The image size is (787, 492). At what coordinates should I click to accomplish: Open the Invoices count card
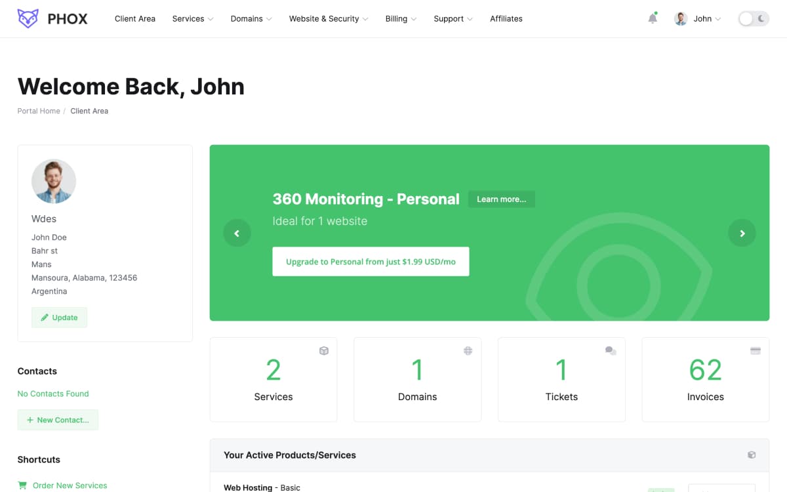706,380
